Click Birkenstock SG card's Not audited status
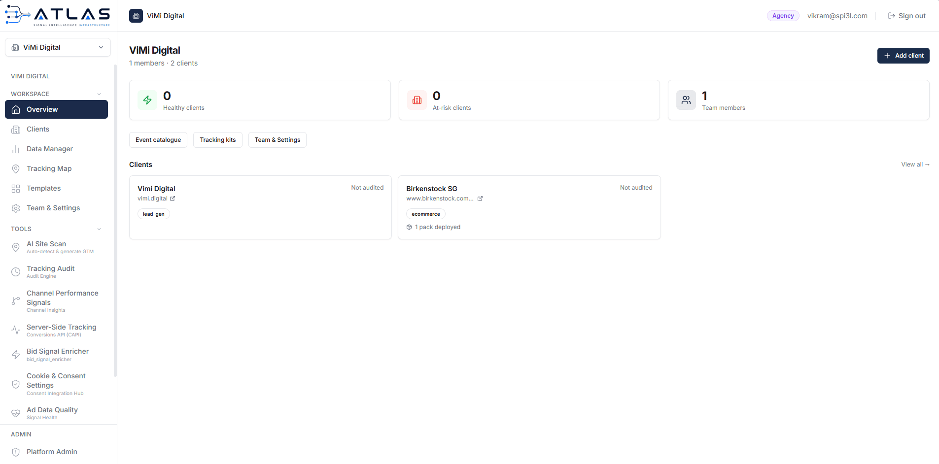Screen dimensions: 939x464 click(x=636, y=188)
